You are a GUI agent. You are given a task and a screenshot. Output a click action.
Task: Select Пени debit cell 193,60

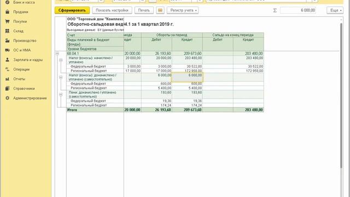pos(156,95)
